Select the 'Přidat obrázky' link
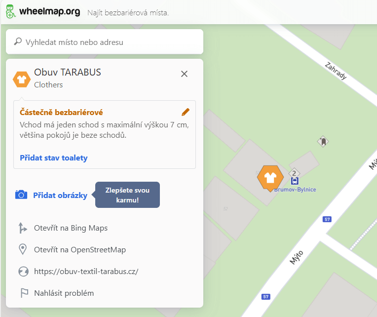Screen dimensions: 377x317 point(60,195)
